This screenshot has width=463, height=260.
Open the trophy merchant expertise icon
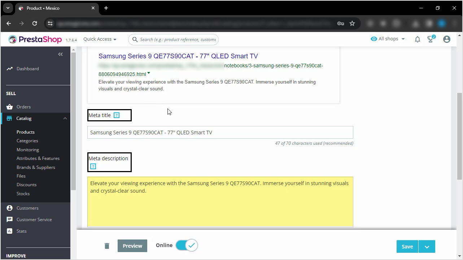click(x=431, y=39)
